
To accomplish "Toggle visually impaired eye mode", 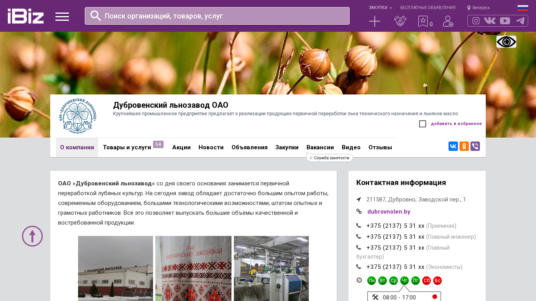I will pyautogui.click(x=506, y=42).
